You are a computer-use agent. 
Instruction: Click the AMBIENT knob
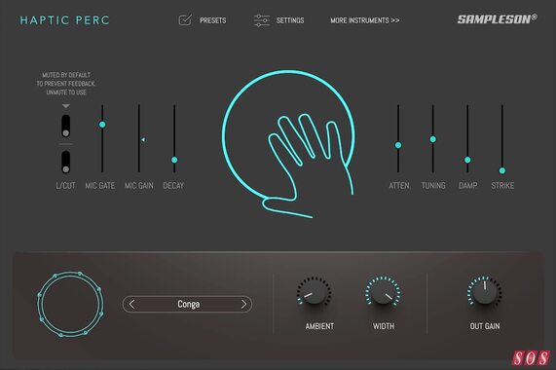[x=315, y=292]
